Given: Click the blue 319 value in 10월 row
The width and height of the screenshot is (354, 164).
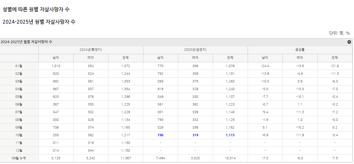Looking at the screenshot, I should (195, 135).
